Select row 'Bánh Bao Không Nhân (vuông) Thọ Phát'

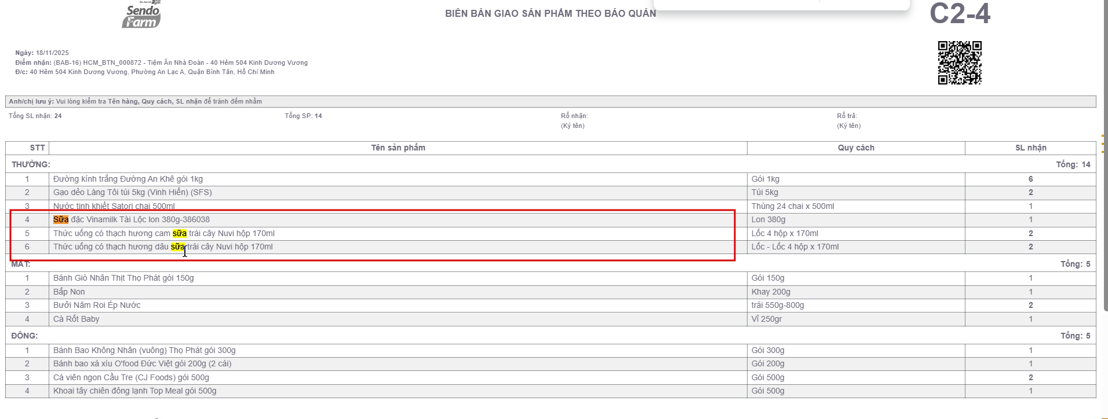tap(551, 350)
